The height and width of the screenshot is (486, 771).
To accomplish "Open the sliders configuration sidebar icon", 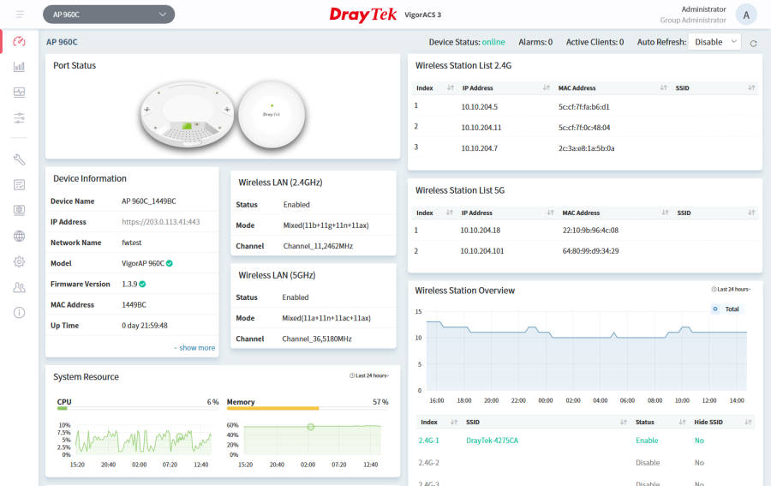I will [19, 118].
